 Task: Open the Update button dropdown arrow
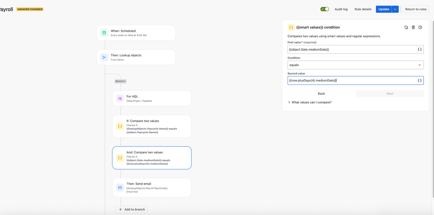pyautogui.click(x=395, y=9)
